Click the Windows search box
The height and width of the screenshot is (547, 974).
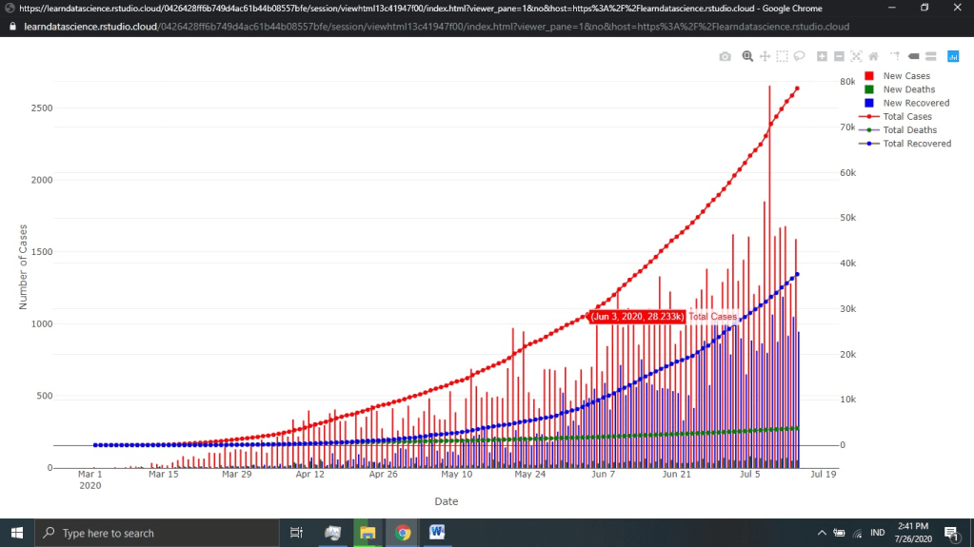pos(152,533)
